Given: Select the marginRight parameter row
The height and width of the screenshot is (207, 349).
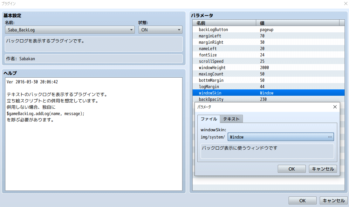Looking at the screenshot, I should click(269, 42).
